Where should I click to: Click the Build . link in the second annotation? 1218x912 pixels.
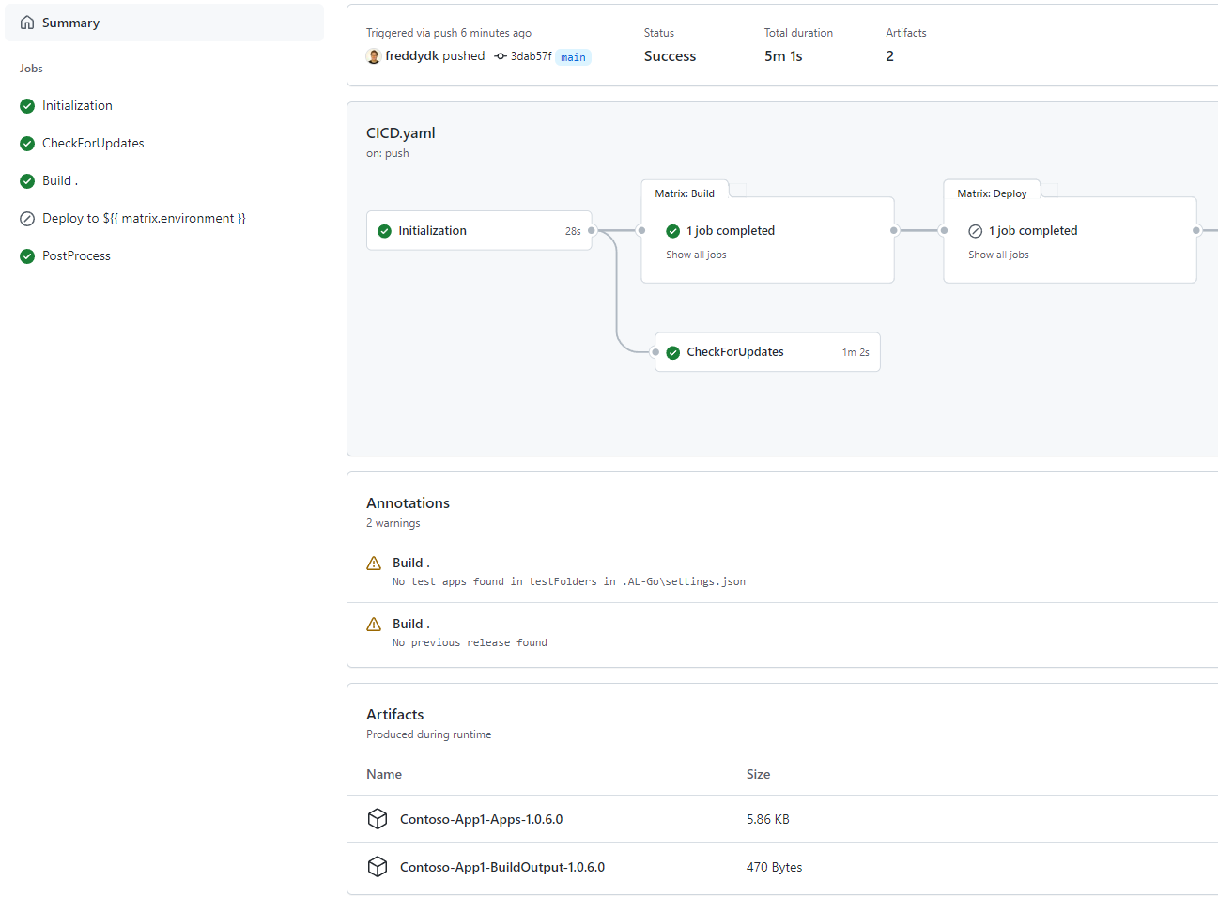(409, 623)
